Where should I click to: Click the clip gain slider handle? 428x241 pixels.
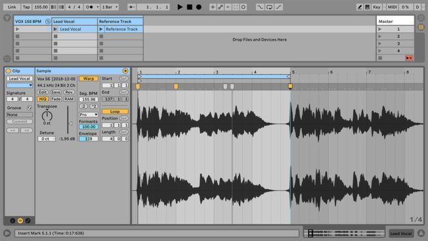click(x=70, y=123)
